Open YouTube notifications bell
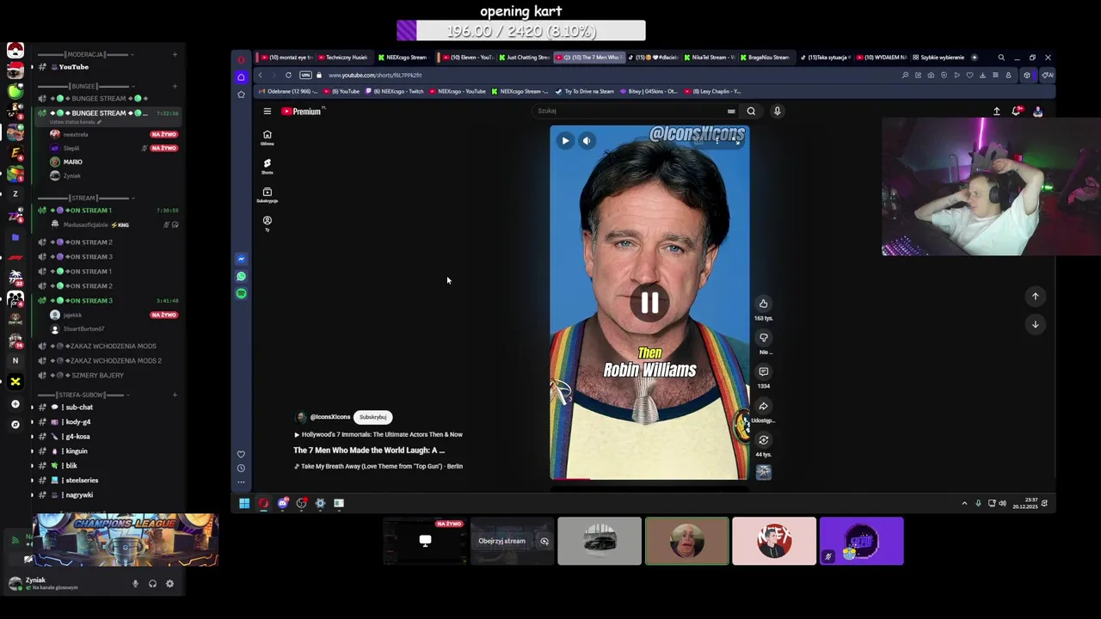Screen dimensions: 1101x619 (1017, 112)
